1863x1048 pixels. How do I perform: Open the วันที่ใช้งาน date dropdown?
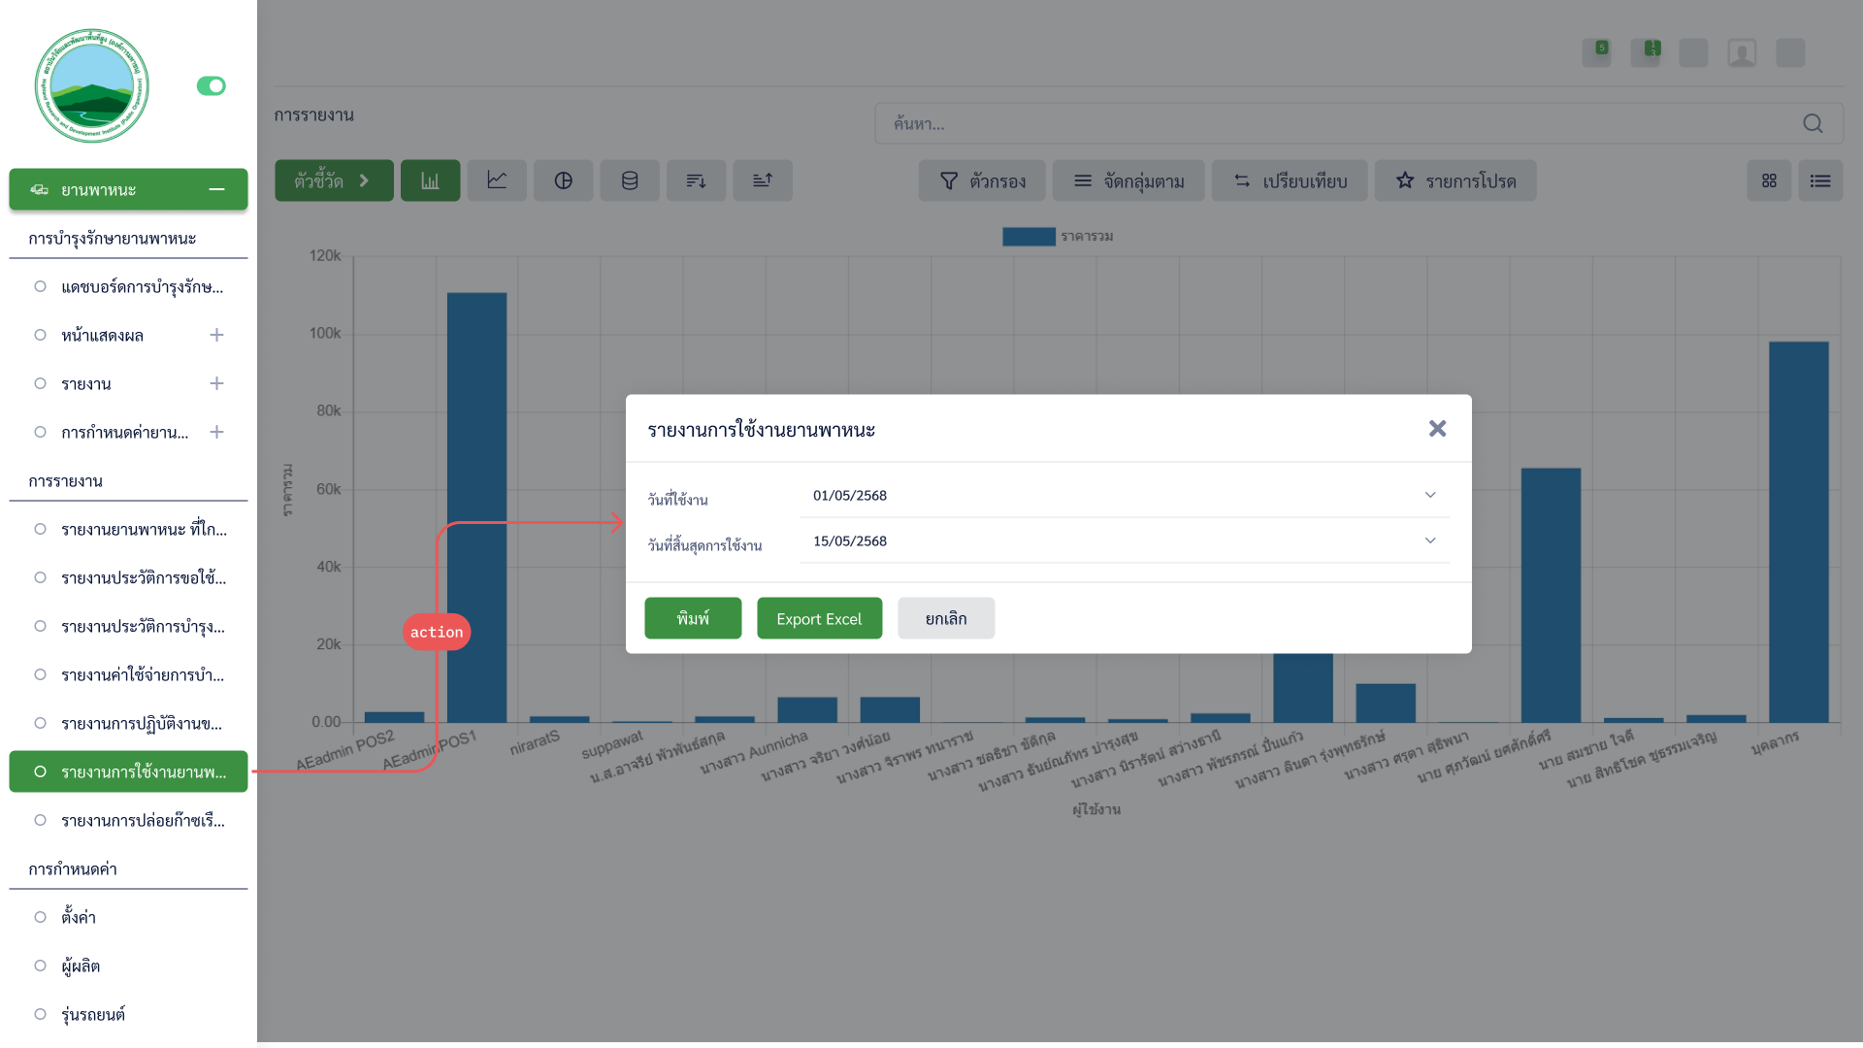pos(1429,495)
